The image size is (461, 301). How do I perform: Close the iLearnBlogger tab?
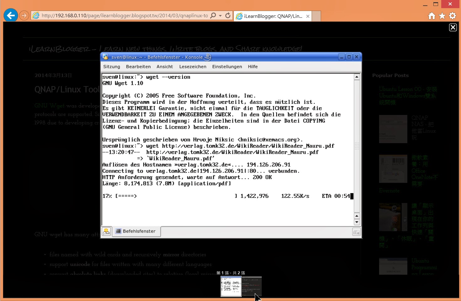tap(308, 16)
